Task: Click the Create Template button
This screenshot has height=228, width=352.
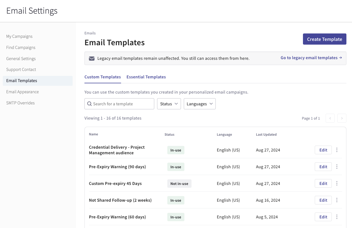Action: pyautogui.click(x=325, y=39)
